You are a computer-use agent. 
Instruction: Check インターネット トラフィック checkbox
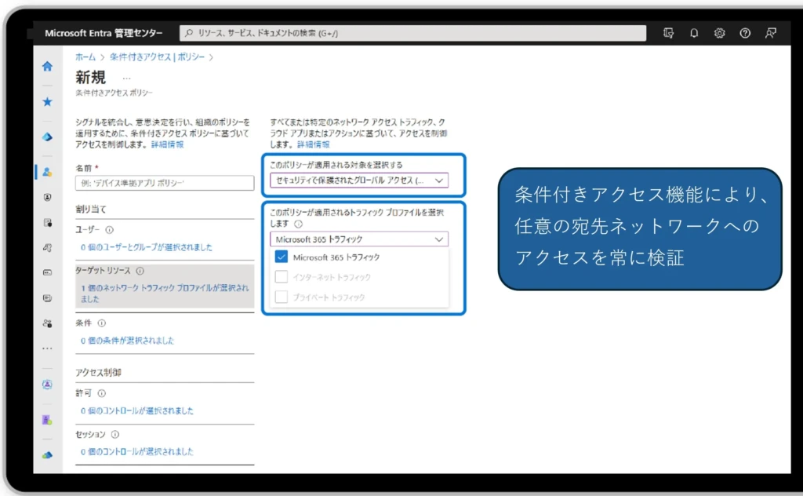[282, 277]
